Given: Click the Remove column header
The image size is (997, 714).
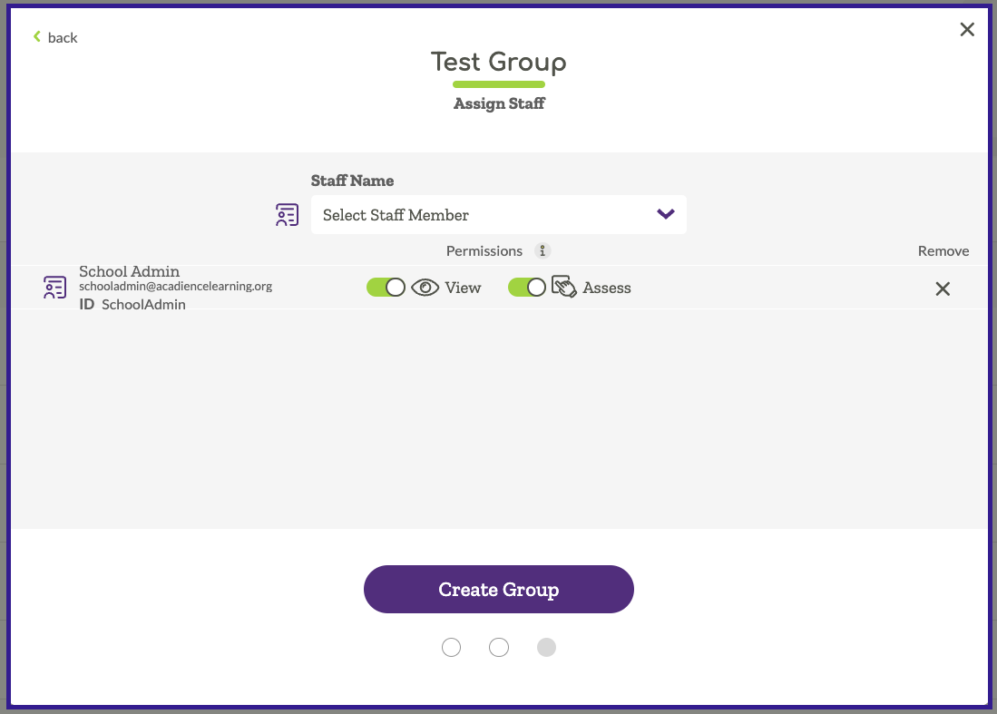Looking at the screenshot, I should [x=943, y=250].
